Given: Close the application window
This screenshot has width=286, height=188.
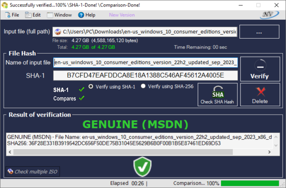Looking at the screenshot, I should point(277,5).
